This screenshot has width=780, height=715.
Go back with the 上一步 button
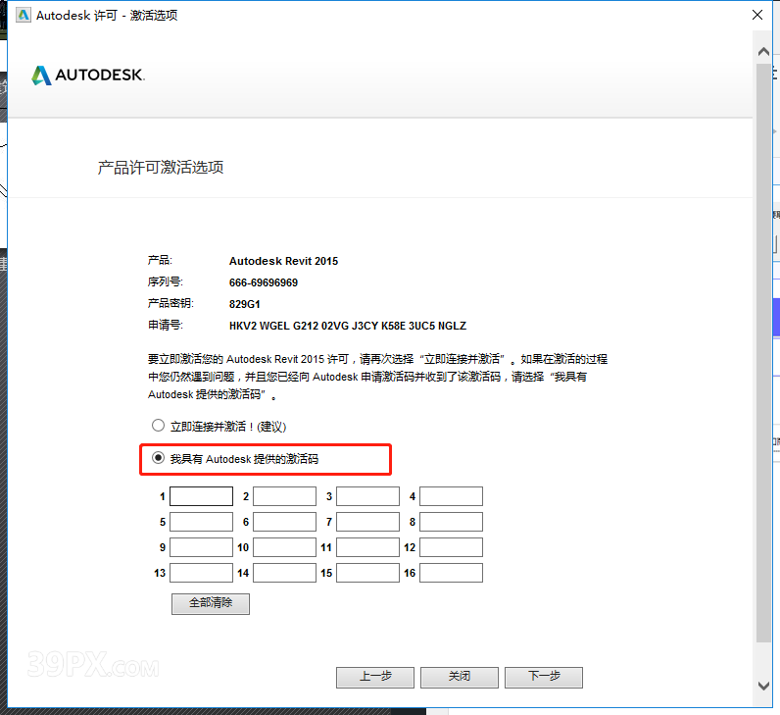click(375, 677)
